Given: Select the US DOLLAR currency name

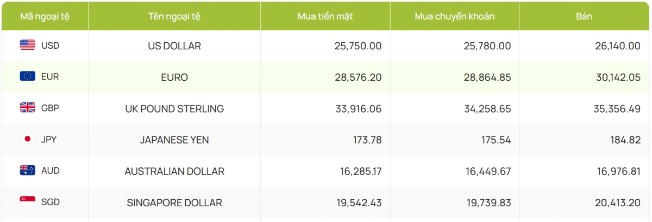Looking at the screenshot, I should click(x=174, y=46).
